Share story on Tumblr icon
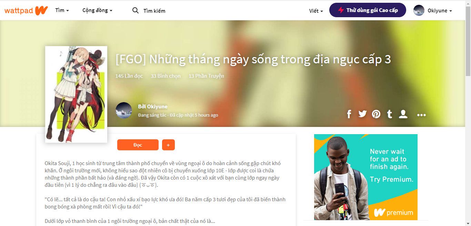The width and height of the screenshot is (471, 226). click(390, 114)
